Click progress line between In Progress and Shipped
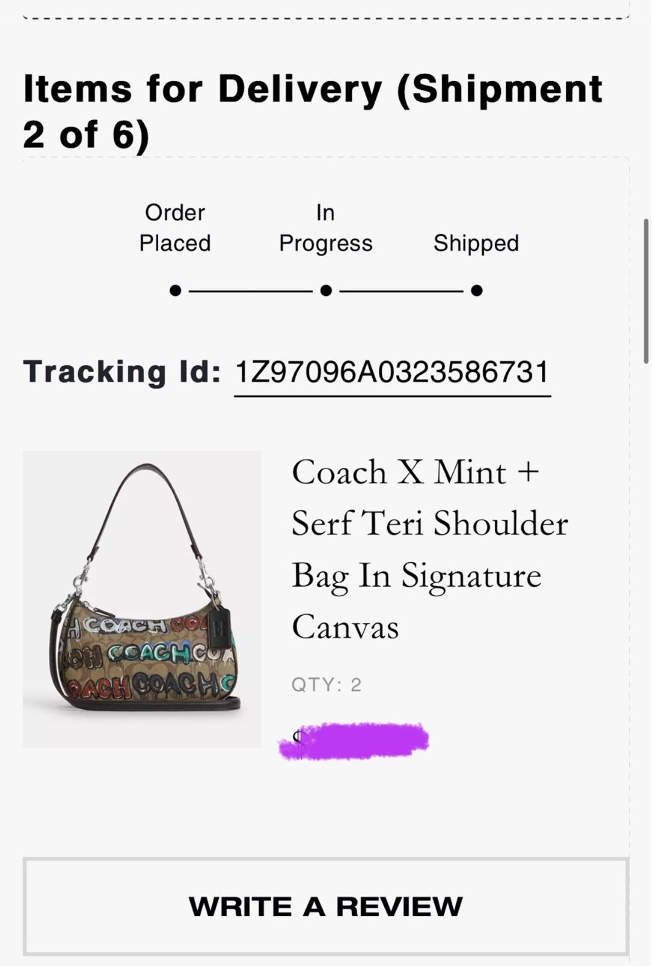653x966 pixels. [x=401, y=291]
